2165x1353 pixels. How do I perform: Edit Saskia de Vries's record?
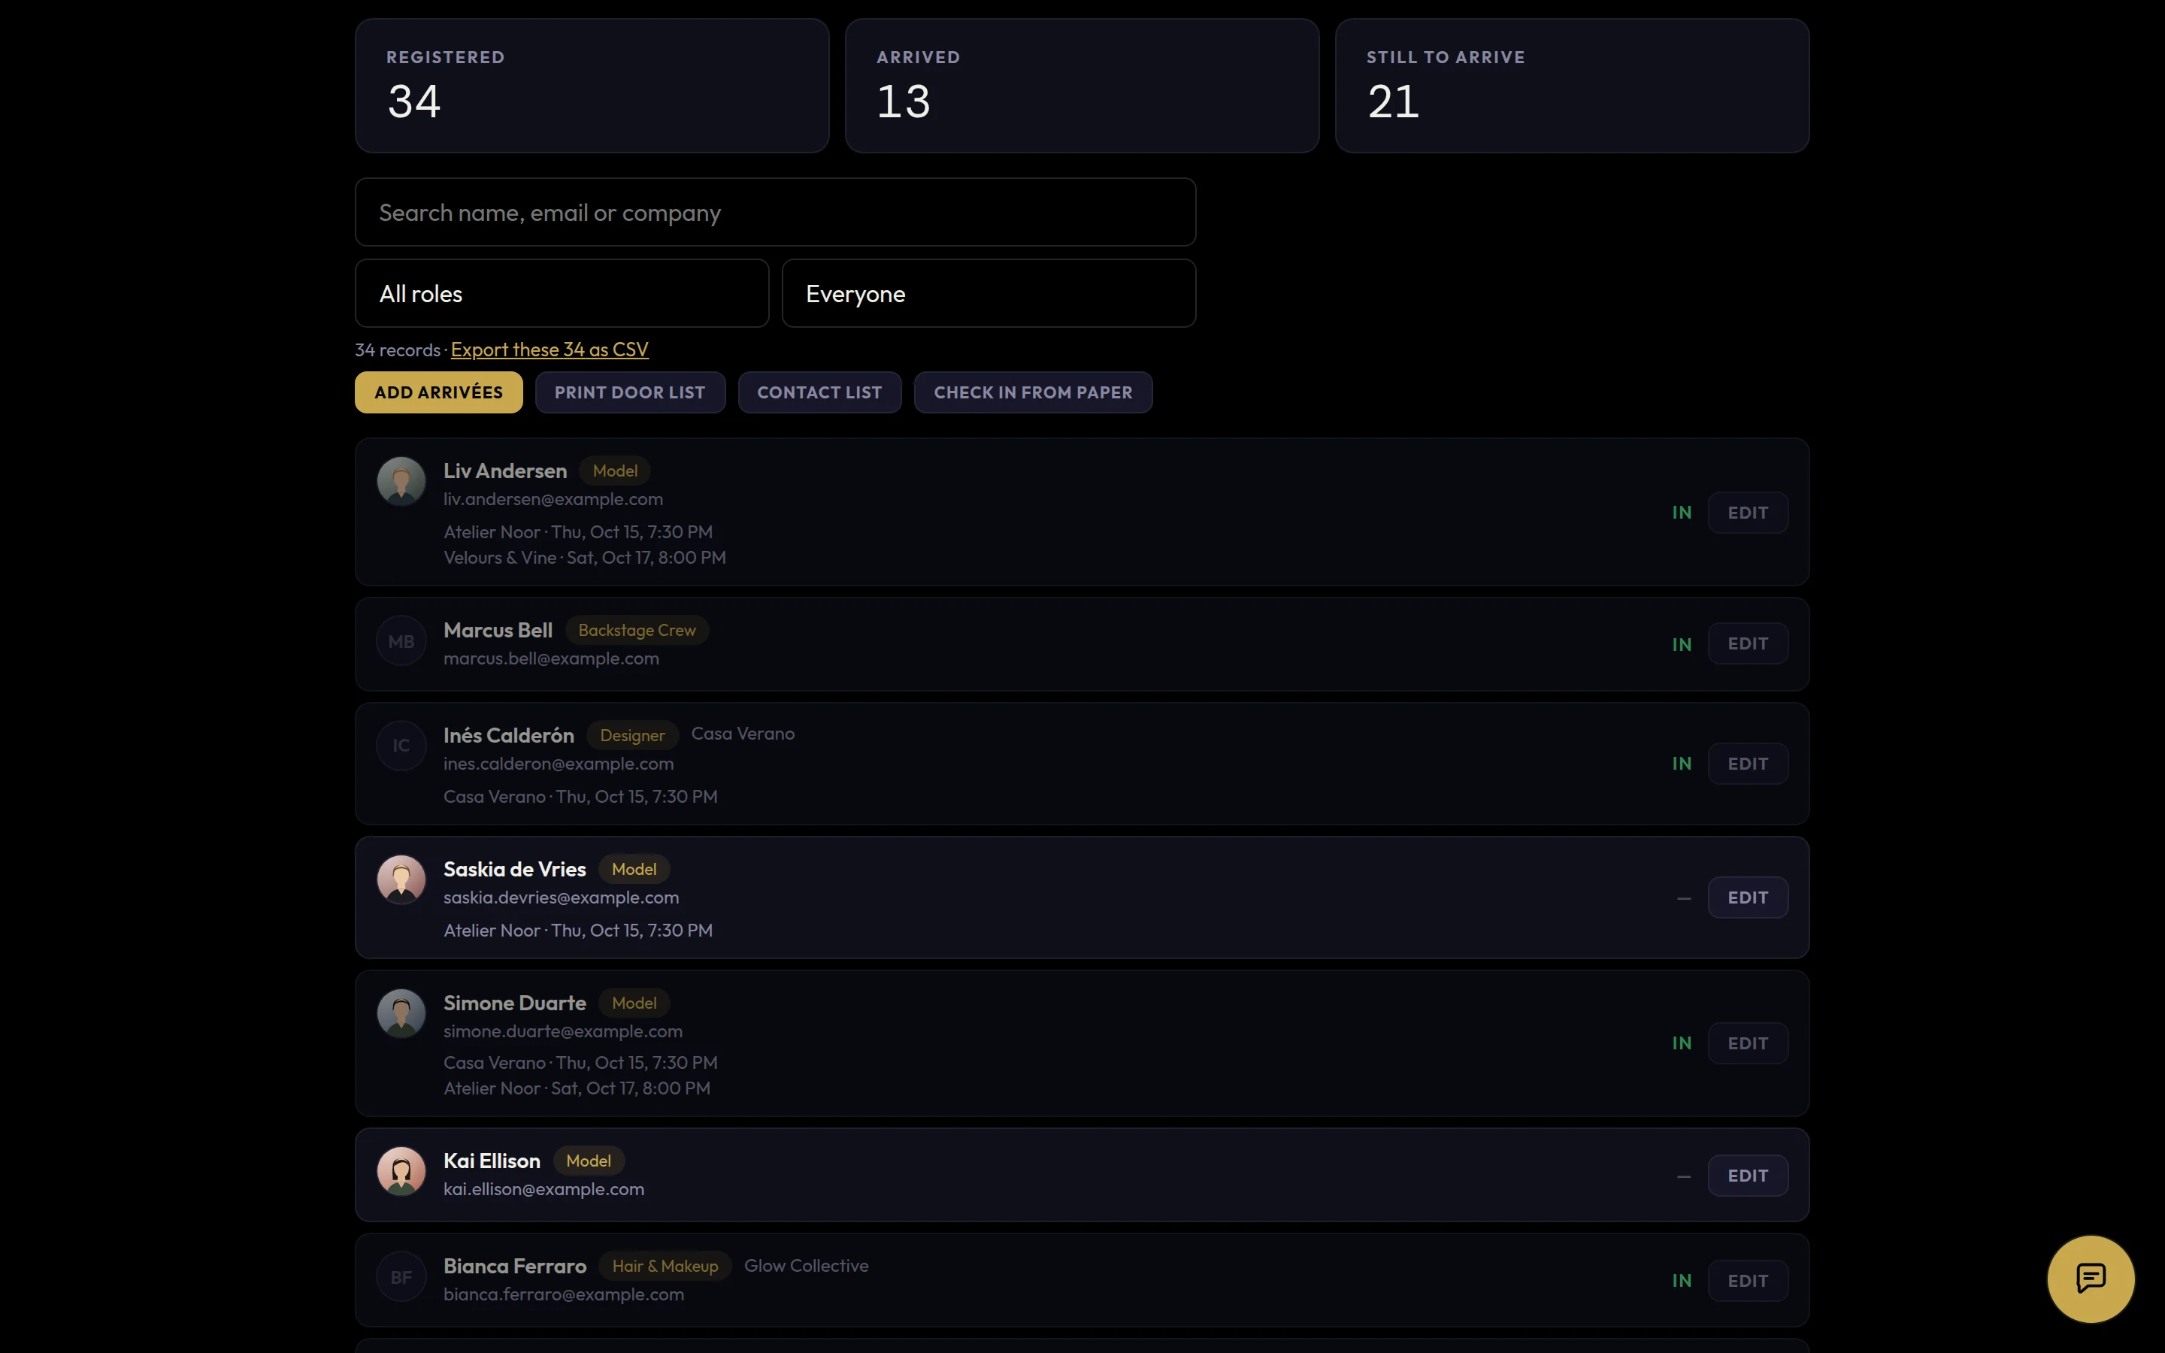pos(1748,897)
